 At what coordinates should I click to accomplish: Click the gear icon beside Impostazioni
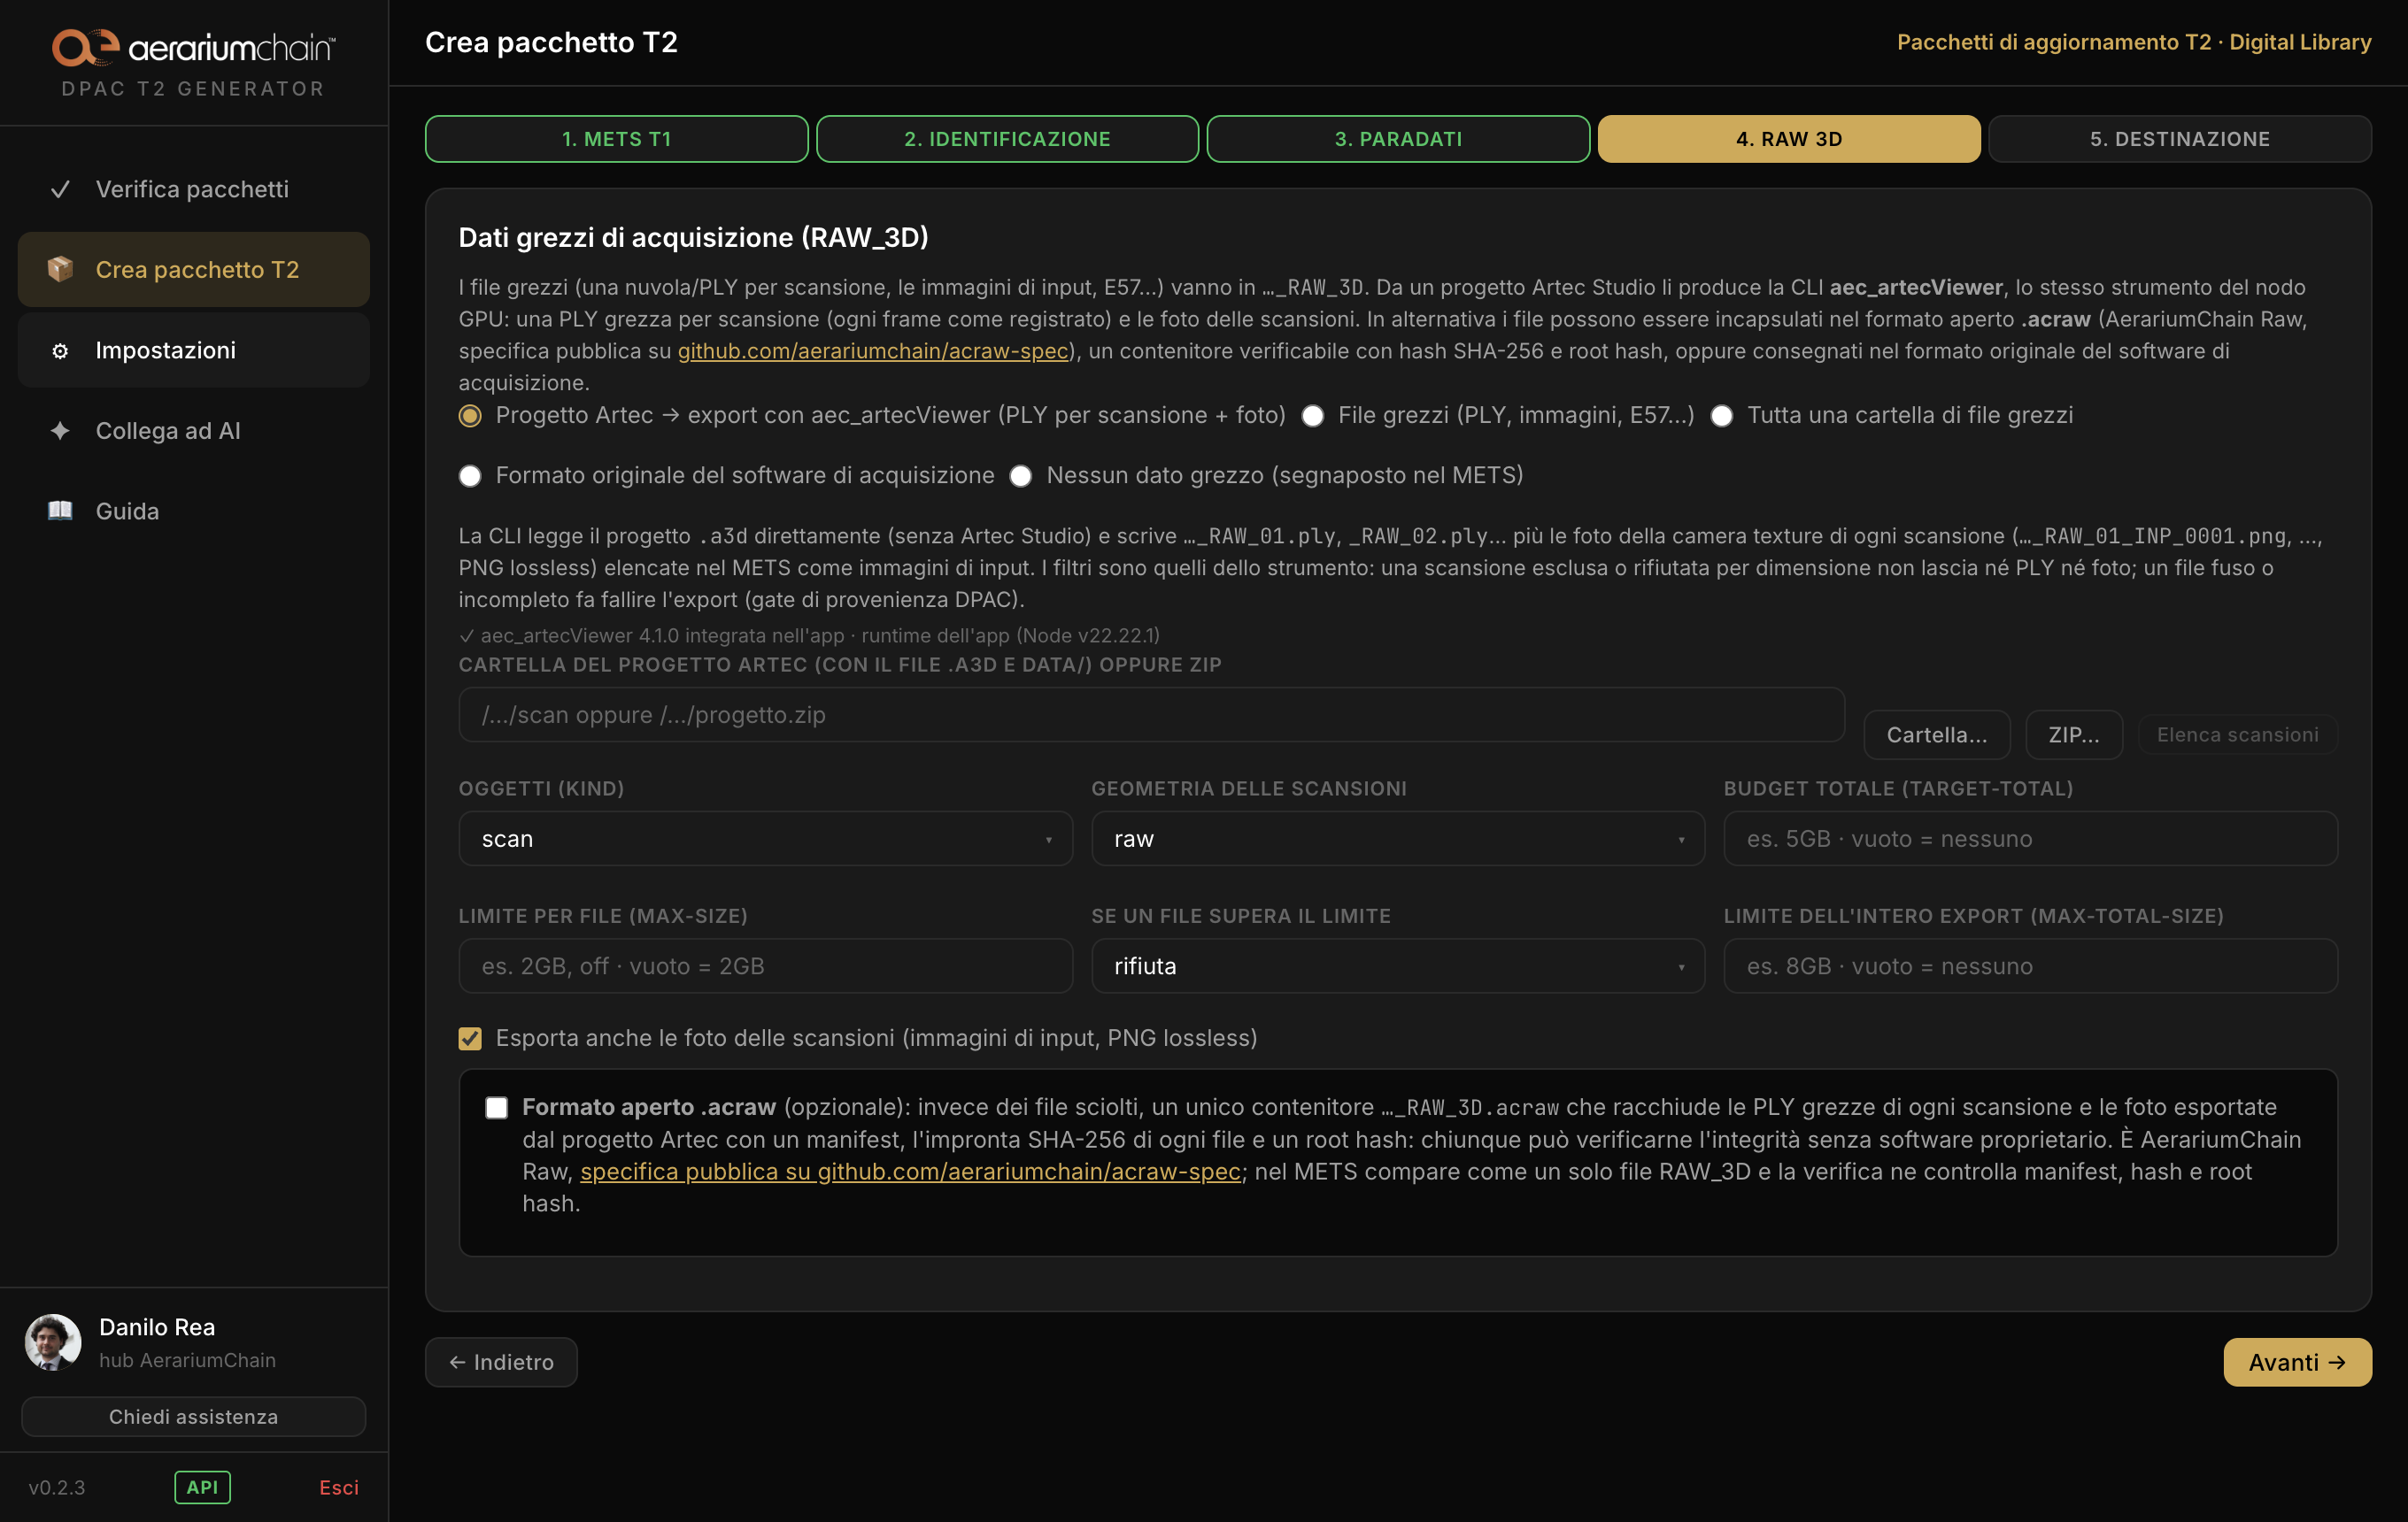click(x=60, y=350)
